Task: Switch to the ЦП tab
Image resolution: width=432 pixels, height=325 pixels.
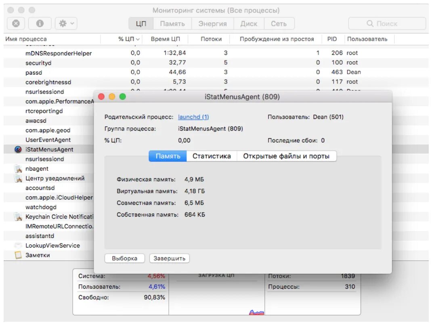Action: 141,24
